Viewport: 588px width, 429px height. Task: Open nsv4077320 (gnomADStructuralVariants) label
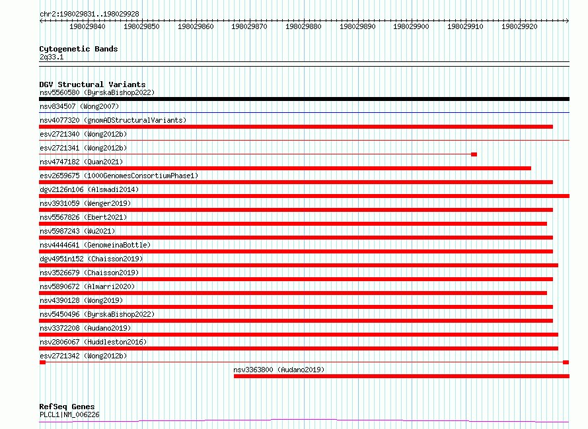[113, 120]
